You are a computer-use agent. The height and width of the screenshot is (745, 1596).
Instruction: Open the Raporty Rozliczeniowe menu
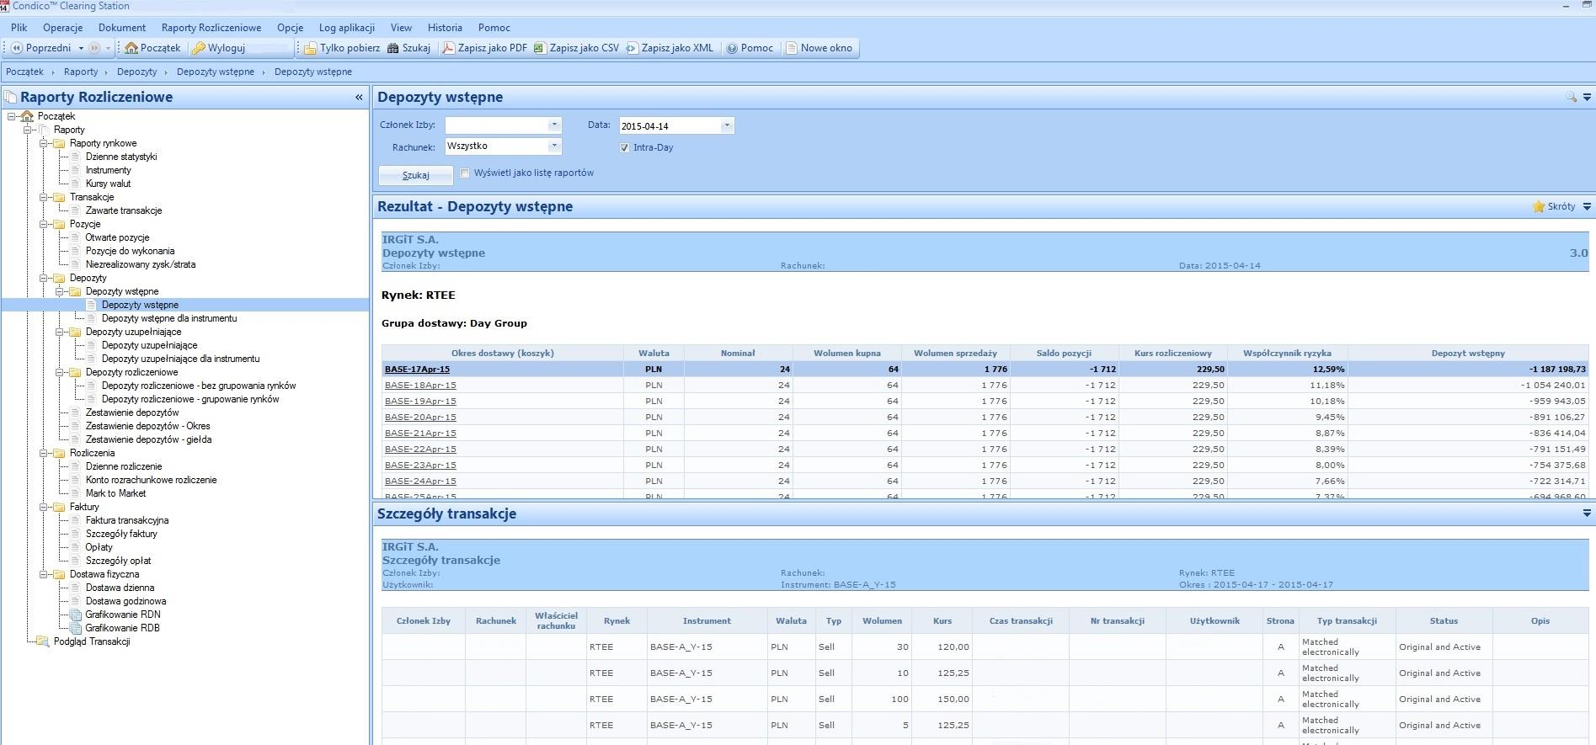coord(211,28)
